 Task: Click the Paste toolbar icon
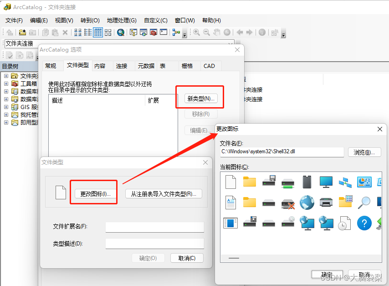tap(55, 32)
